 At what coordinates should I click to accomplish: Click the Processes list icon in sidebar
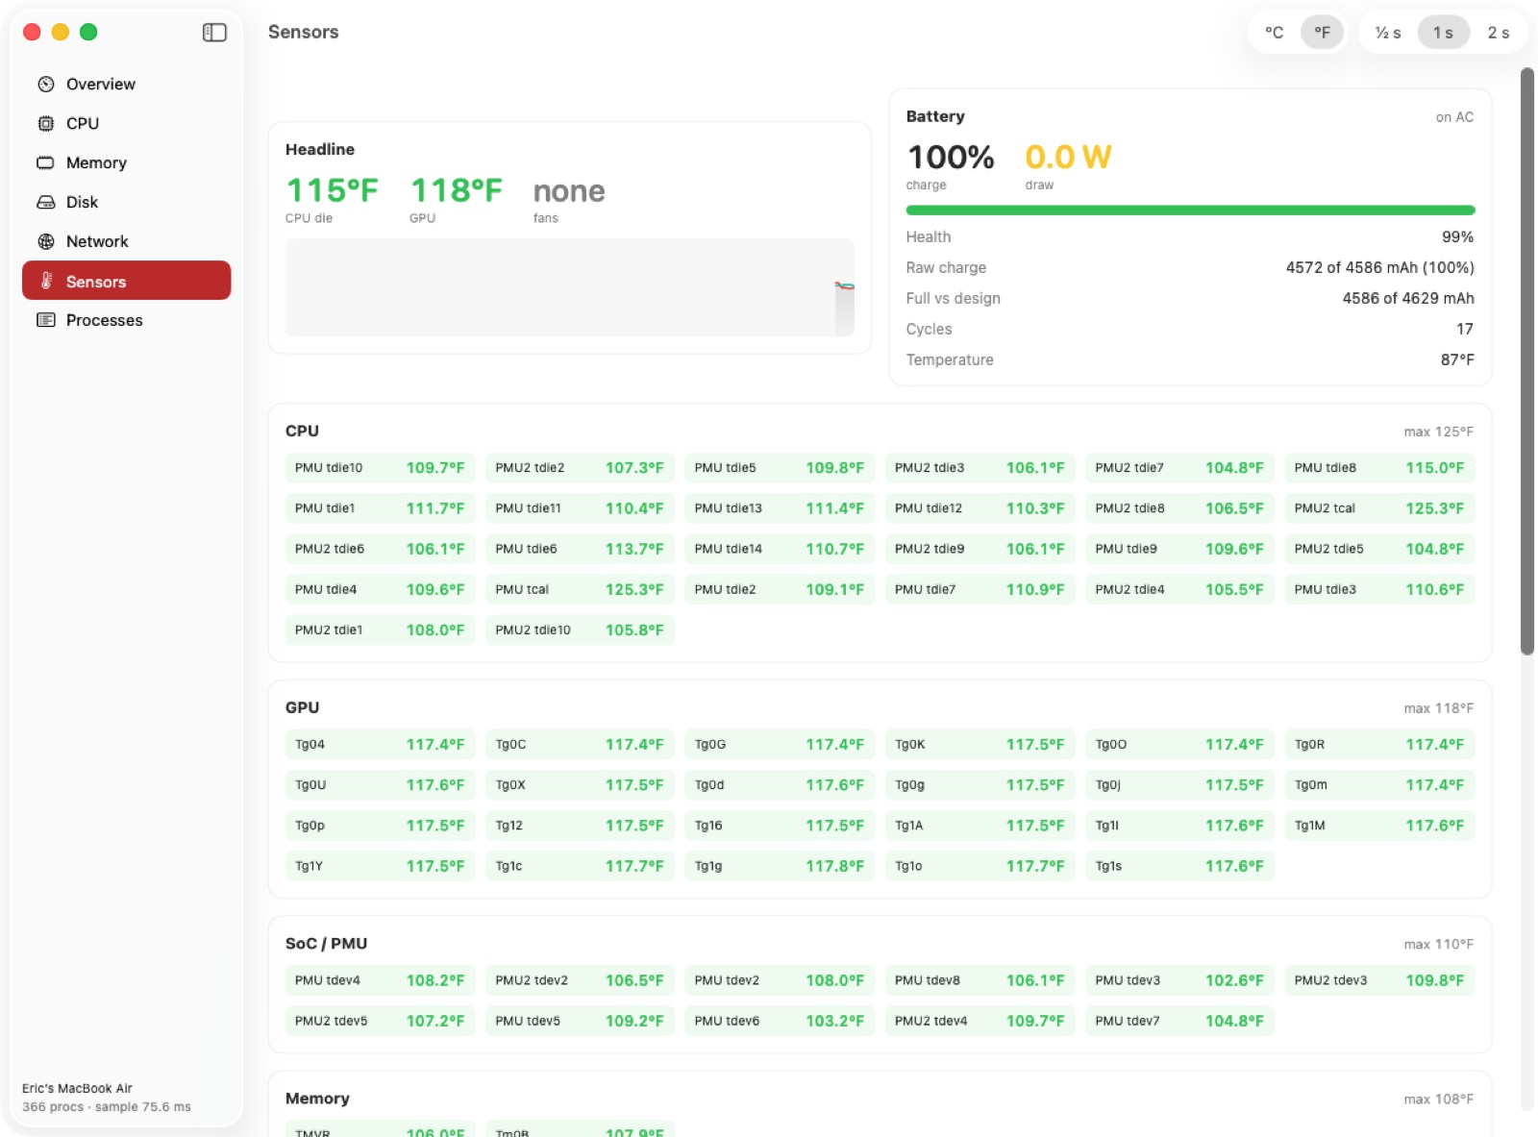pyautogui.click(x=45, y=321)
